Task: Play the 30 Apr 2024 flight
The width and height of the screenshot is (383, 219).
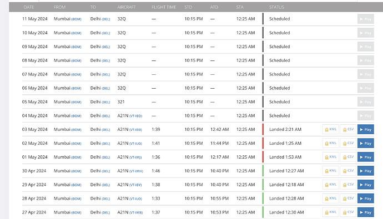Action: [365, 171]
